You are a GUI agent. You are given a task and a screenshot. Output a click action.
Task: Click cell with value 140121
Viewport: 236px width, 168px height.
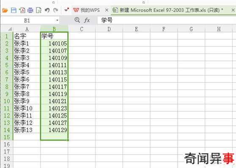pos(54,101)
